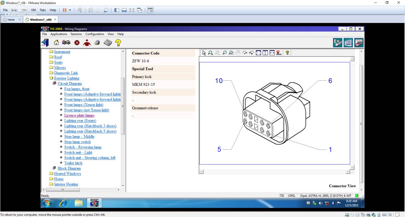Select the hand pan tool
405x217 pixels.
(x=238, y=53)
